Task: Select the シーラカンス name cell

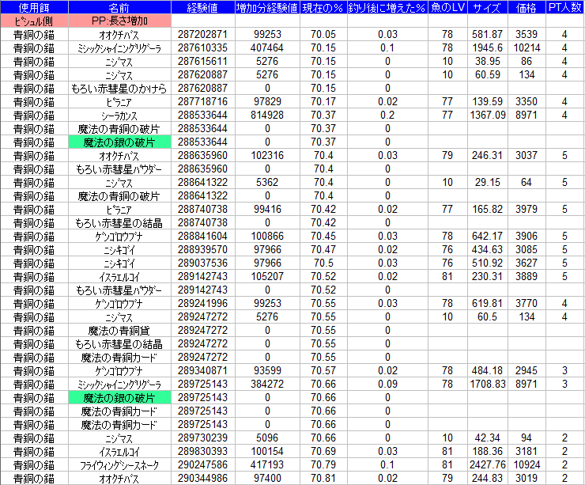Action: pyautogui.click(x=118, y=115)
